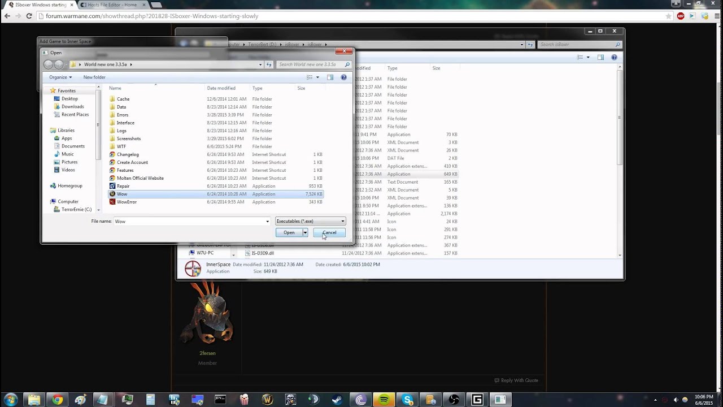The width and height of the screenshot is (723, 407).
Task: Open Steam from the taskbar
Action: point(337,400)
